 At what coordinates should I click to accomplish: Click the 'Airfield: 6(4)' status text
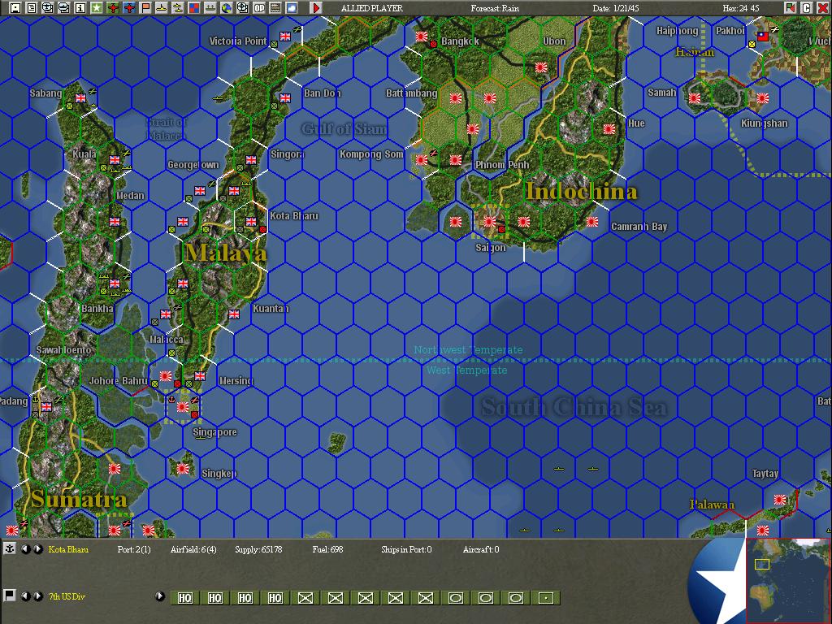click(x=193, y=549)
